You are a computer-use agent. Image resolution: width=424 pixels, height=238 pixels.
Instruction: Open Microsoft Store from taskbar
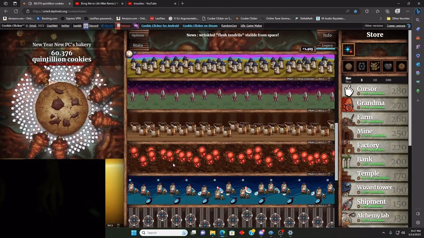(x=232, y=233)
